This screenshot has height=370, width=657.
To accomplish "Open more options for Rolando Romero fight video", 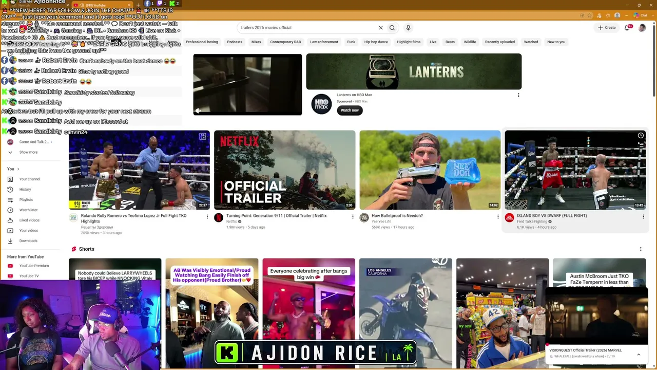I will [x=207, y=217].
